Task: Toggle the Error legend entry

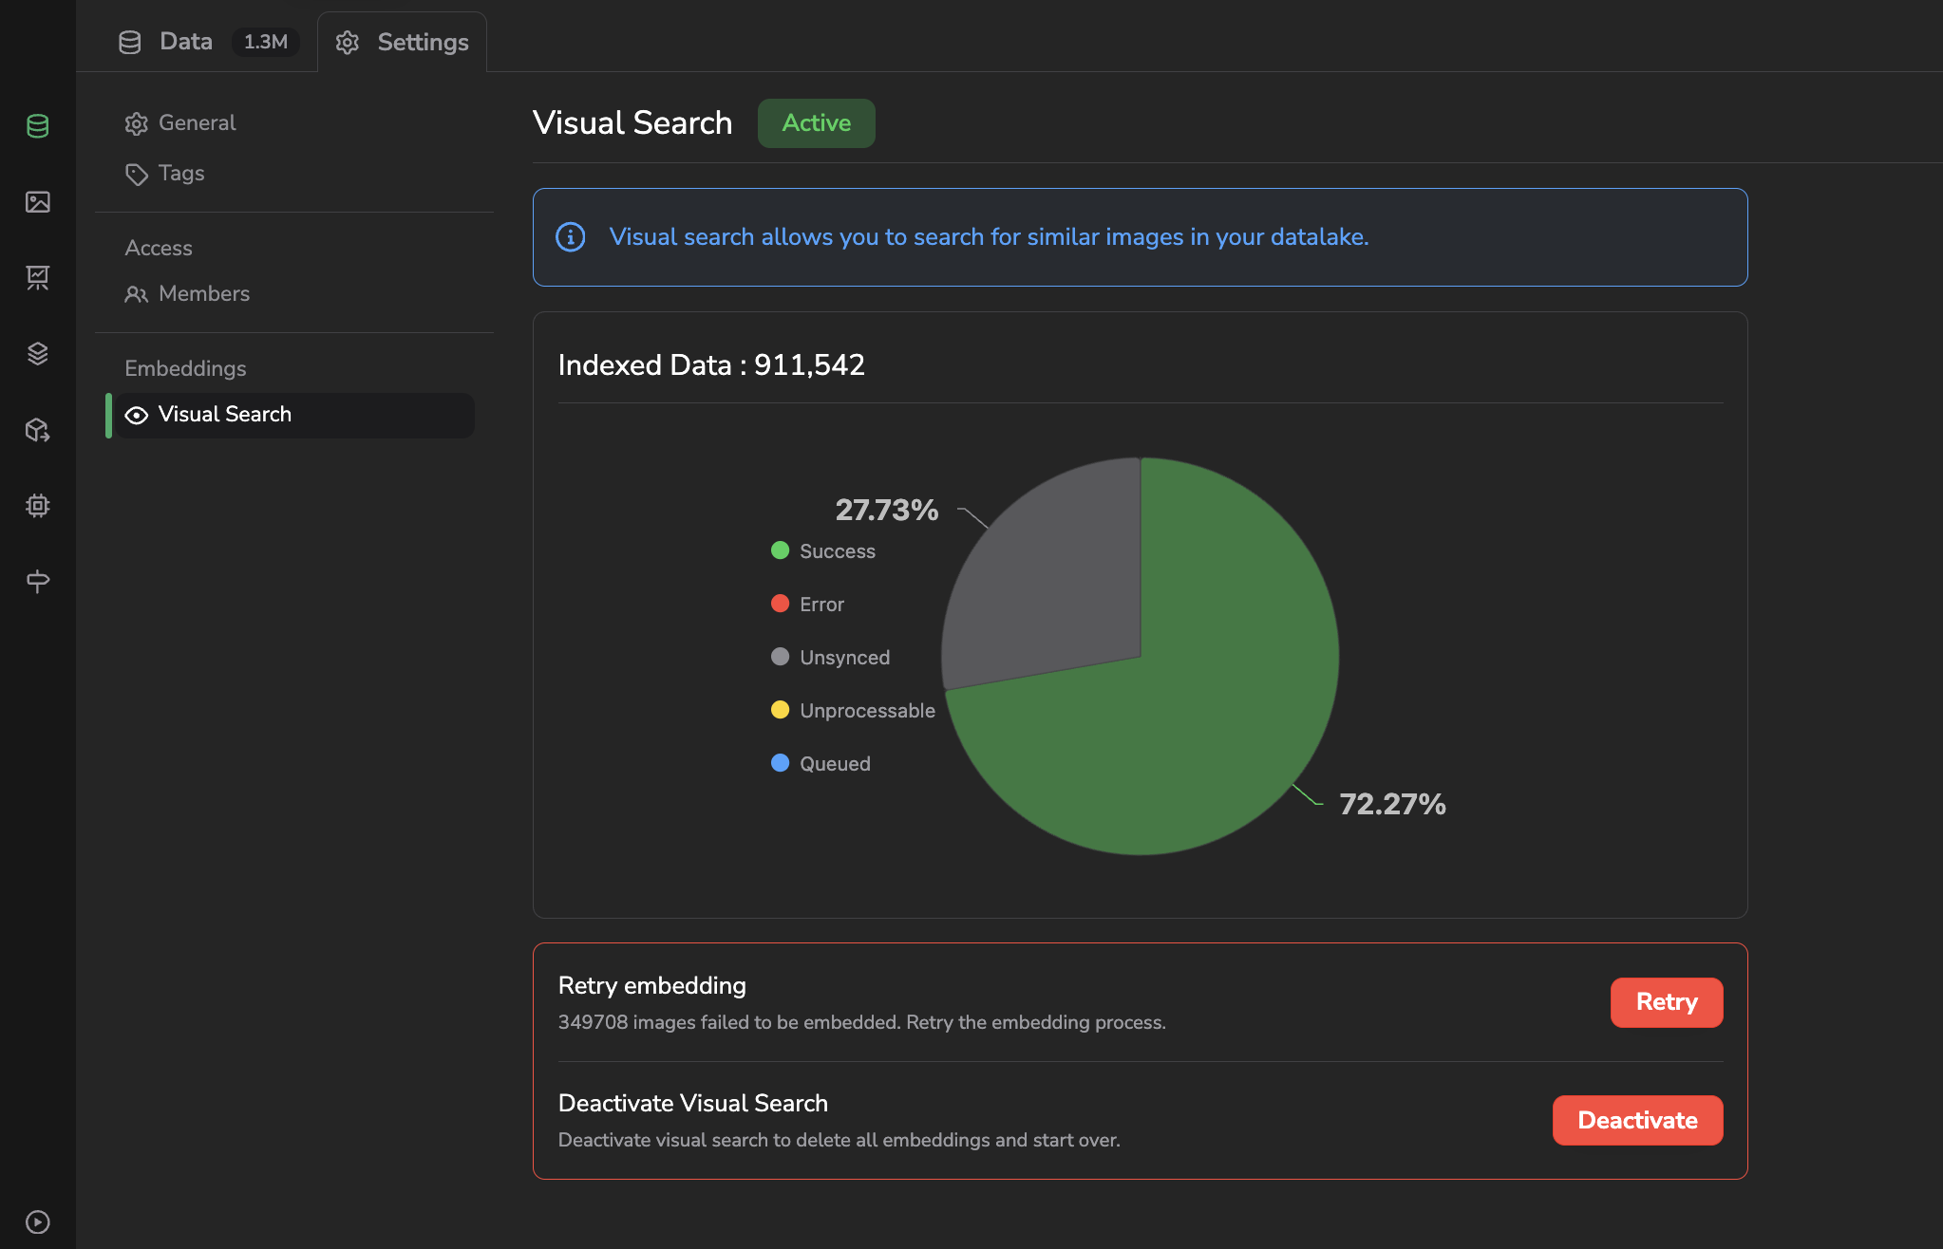Action: [x=808, y=605]
